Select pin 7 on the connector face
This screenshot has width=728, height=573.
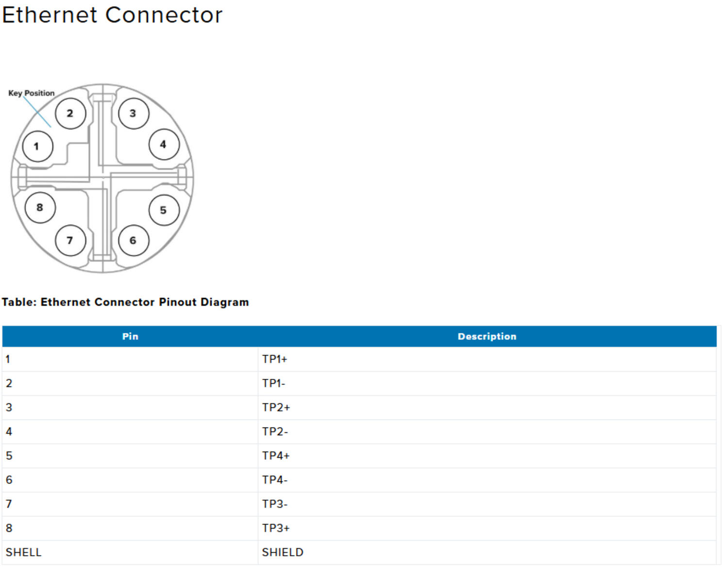(69, 240)
